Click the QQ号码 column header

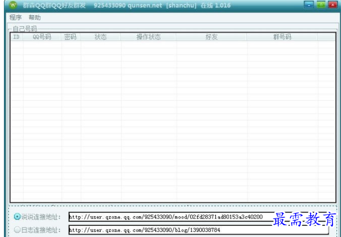pyautogui.click(x=42, y=37)
